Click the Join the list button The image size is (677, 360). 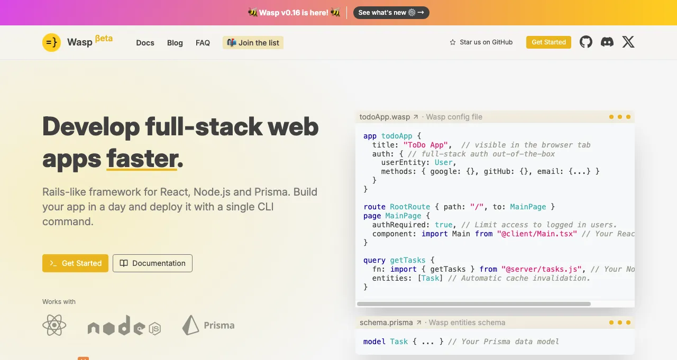click(x=253, y=43)
